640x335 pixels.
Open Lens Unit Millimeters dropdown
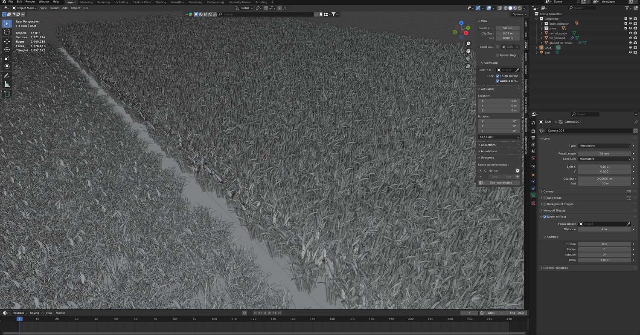(604, 159)
